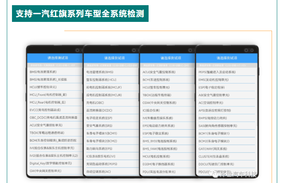
Task: Open EVCC(充电控制器总成) test item
Action: pyautogui.click(x=55, y=110)
